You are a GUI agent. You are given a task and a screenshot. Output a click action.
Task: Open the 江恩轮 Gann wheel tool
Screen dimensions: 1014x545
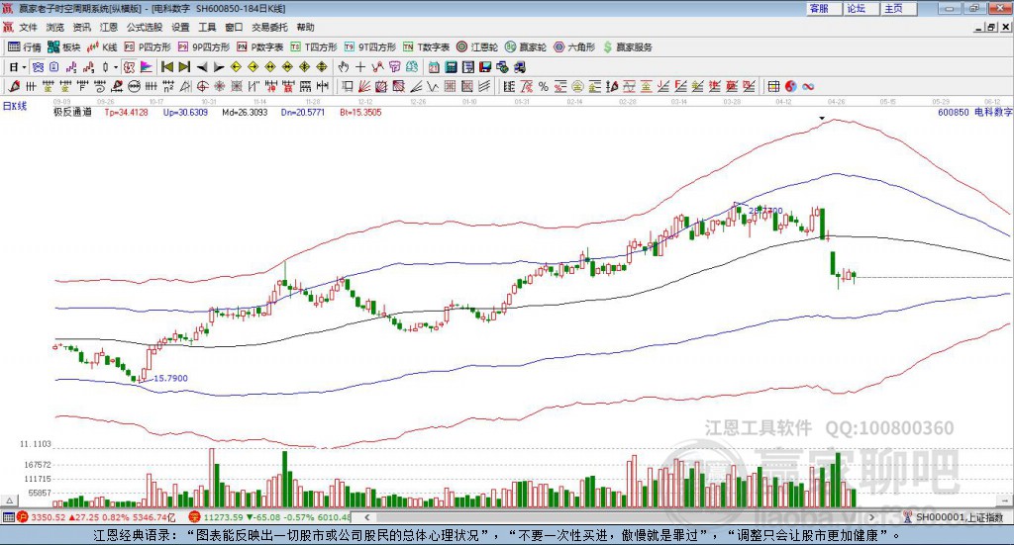(476, 47)
